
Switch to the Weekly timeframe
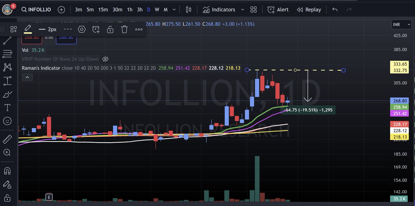click(x=157, y=9)
